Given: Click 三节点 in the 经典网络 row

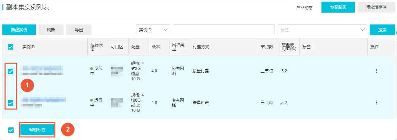Looking at the screenshot, I should 267,71.
